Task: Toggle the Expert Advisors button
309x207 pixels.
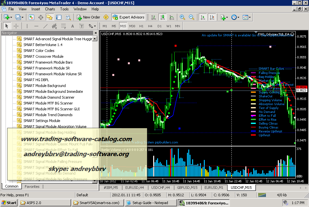Action: [x=128, y=17]
